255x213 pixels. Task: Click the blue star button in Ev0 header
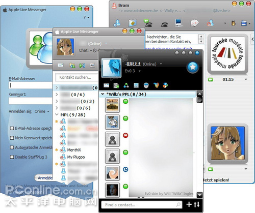(193, 68)
